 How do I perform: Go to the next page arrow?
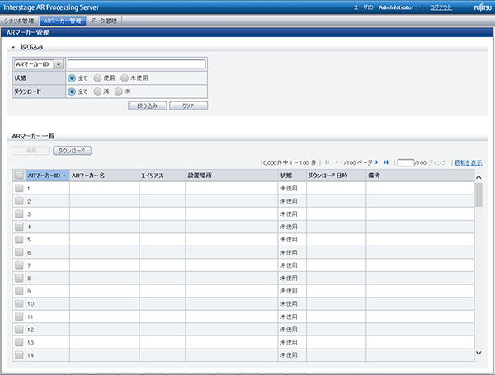[x=376, y=162]
